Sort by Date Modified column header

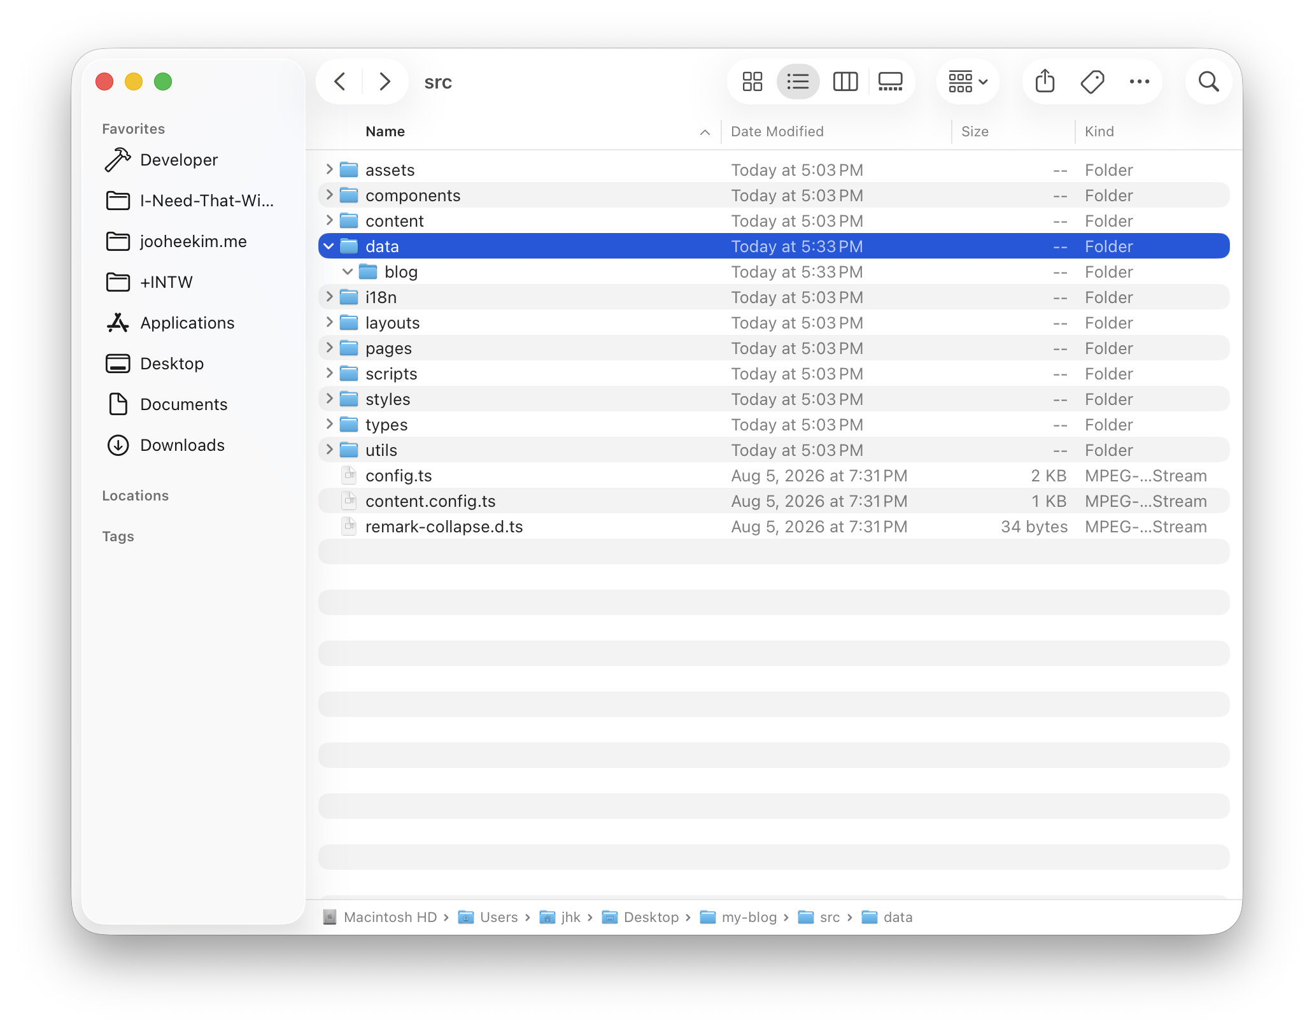point(777,131)
